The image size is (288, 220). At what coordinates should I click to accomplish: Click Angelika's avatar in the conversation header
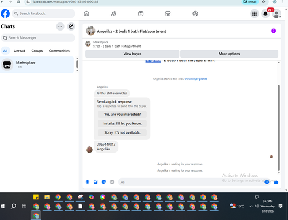pyautogui.click(x=90, y=31)
